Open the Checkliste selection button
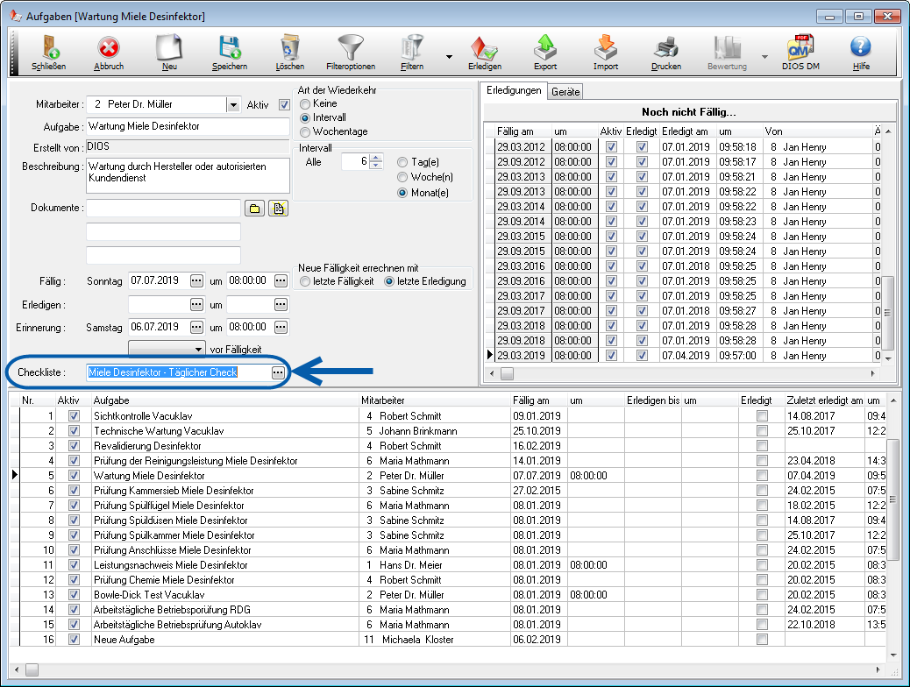The height and width of the screenshot is (687, 910). pos(279,372)
